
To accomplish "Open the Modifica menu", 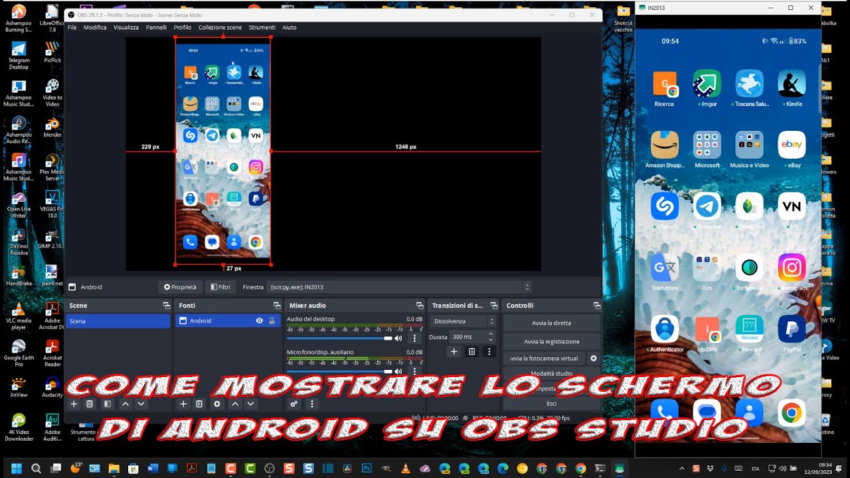I will click(95, 27).
